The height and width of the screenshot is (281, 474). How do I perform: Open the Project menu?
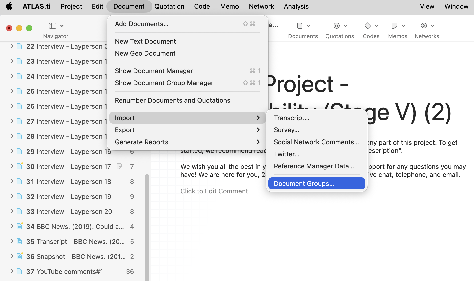click(71, 6)
